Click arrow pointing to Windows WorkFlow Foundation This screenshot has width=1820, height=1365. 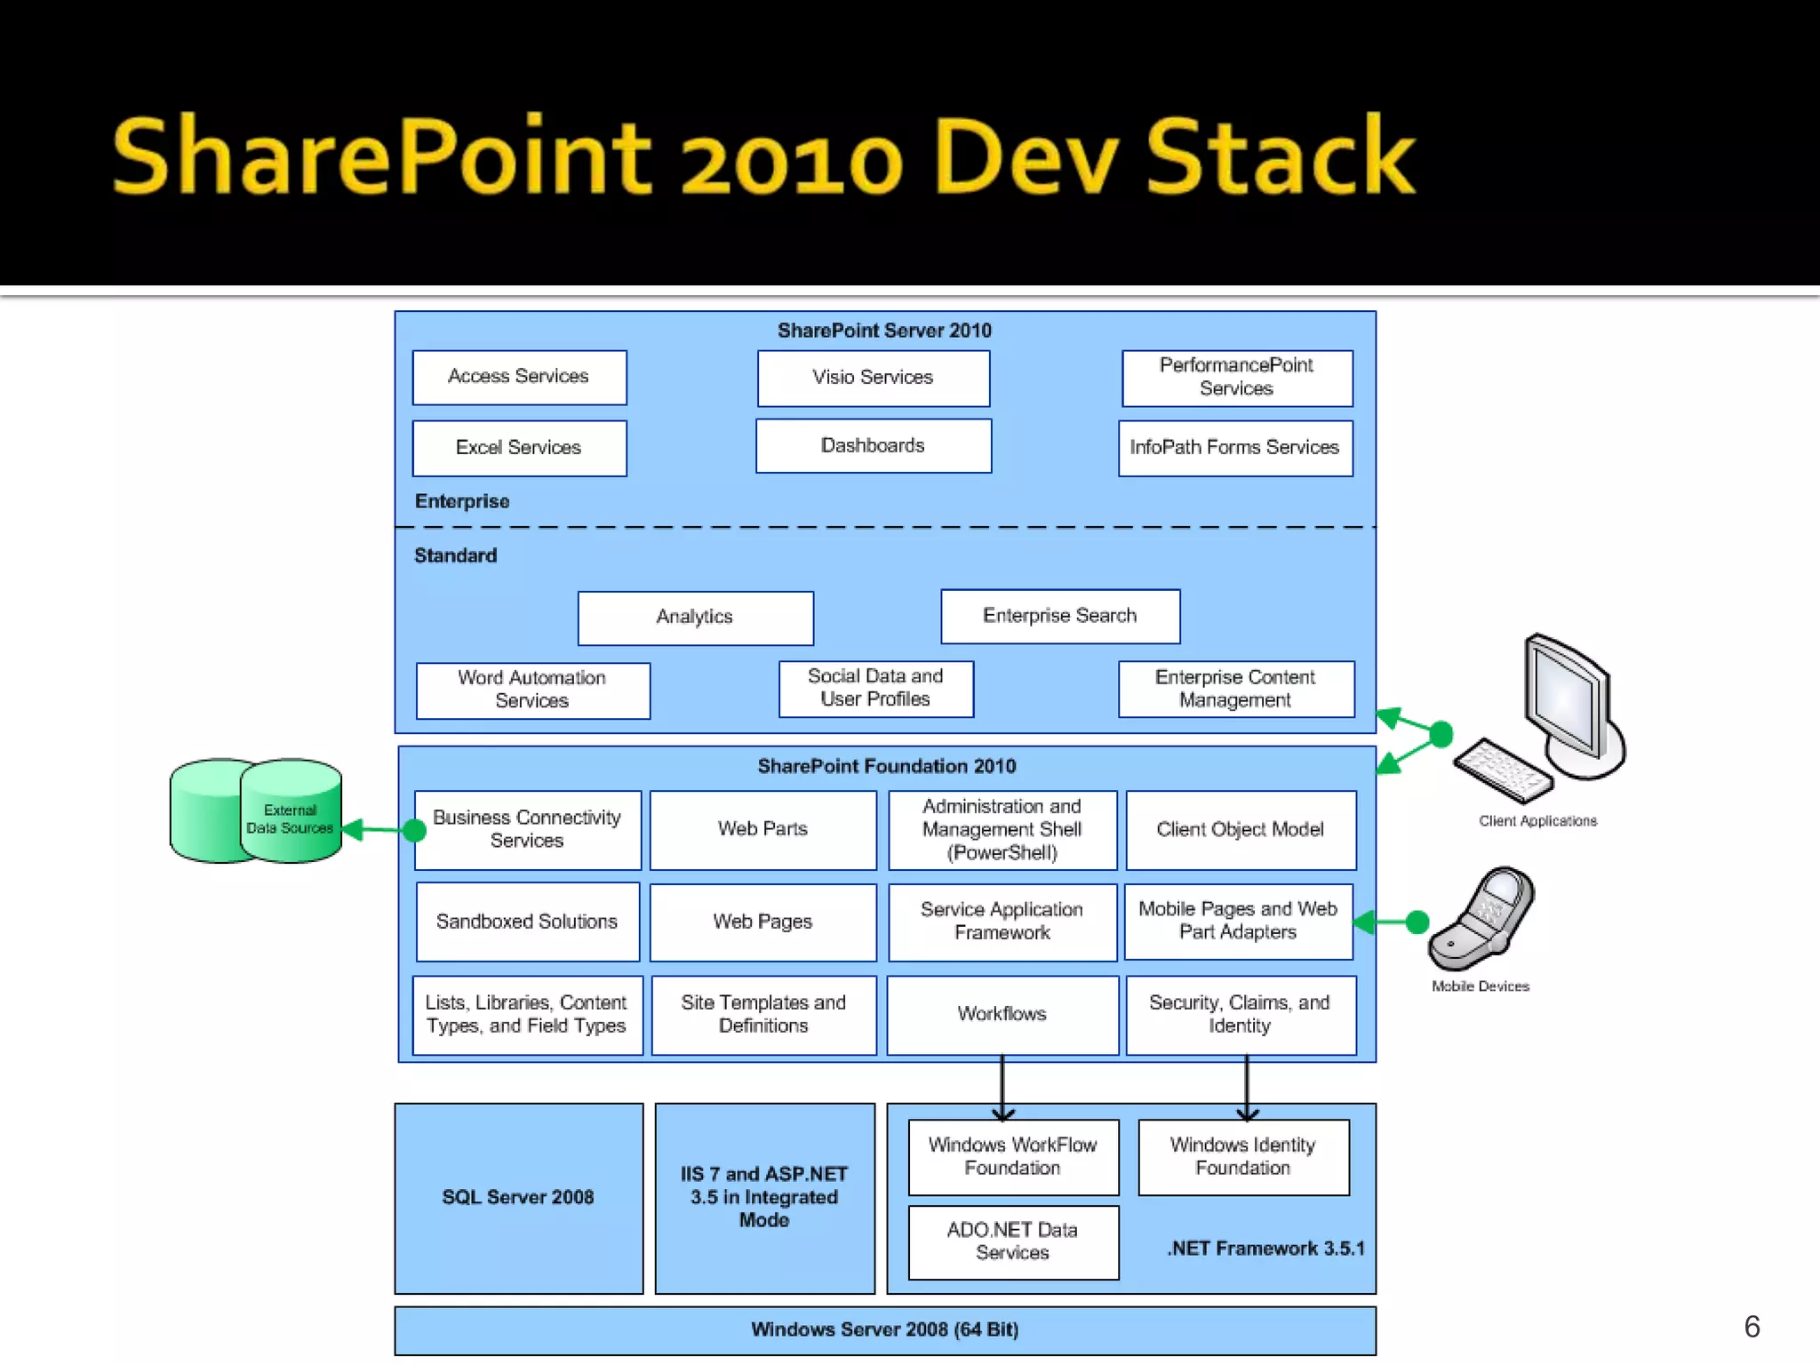tap(1002, 1090)
